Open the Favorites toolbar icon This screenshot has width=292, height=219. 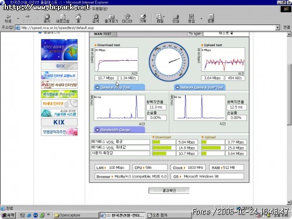[x=112, y=19]
